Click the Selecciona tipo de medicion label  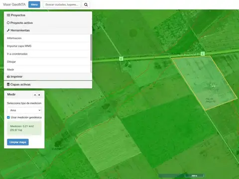tap(24, 103)
